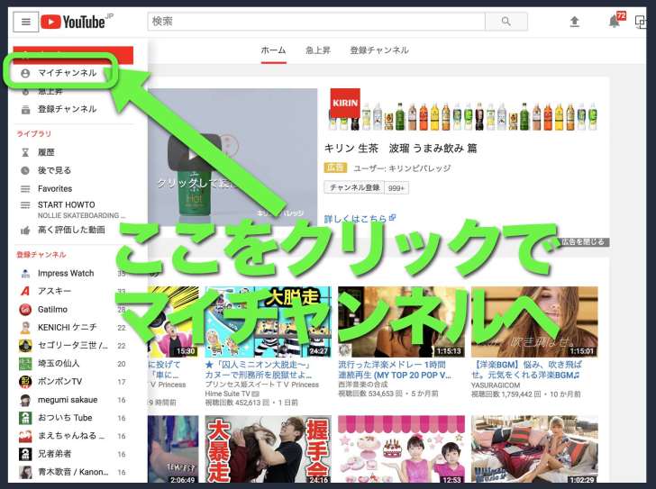Open the キリンビバレッジ user link
This screenshot has width=656, height=489.
click(420, 168)
